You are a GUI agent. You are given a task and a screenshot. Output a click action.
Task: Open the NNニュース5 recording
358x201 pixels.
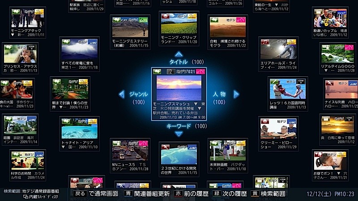(x=130, y=155)
